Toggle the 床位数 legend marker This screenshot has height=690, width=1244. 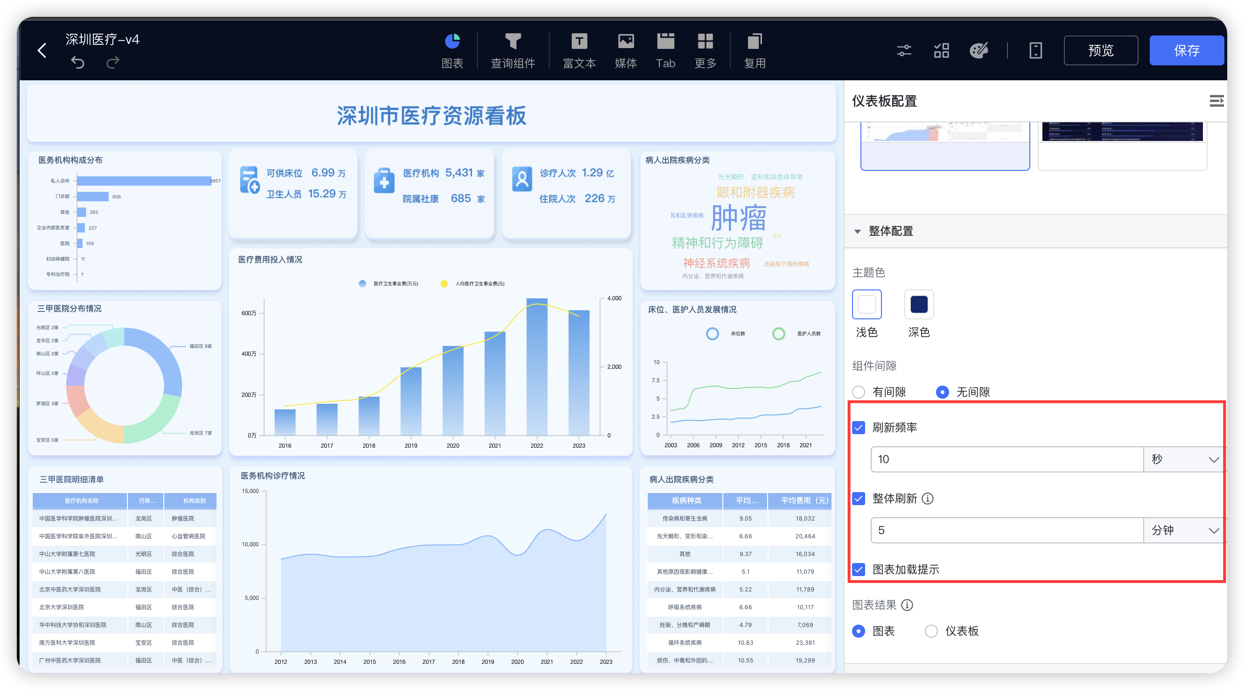[713, 334]
